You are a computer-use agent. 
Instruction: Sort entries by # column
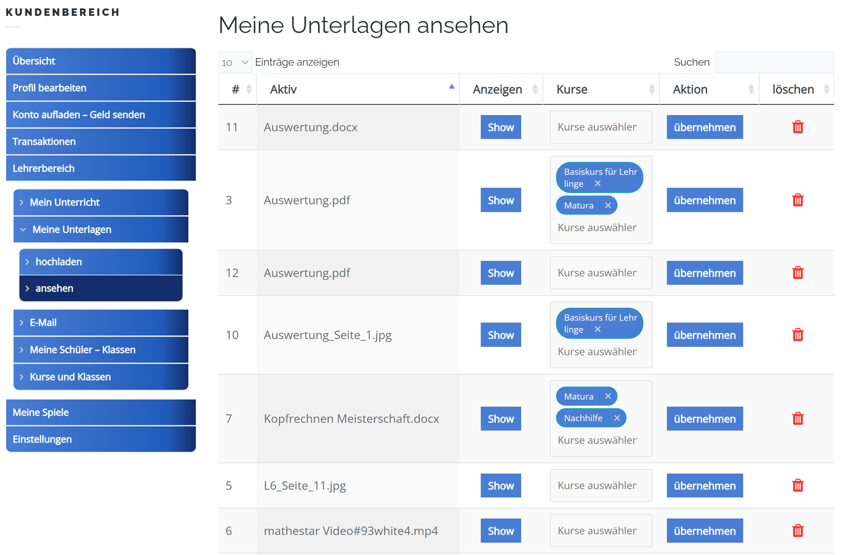248,89
